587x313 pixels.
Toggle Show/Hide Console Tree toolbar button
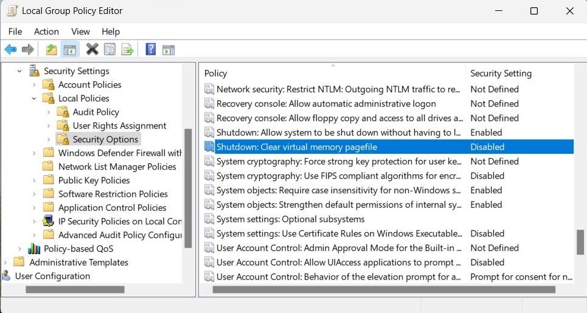pyautogui.click(x=70, y=49)
